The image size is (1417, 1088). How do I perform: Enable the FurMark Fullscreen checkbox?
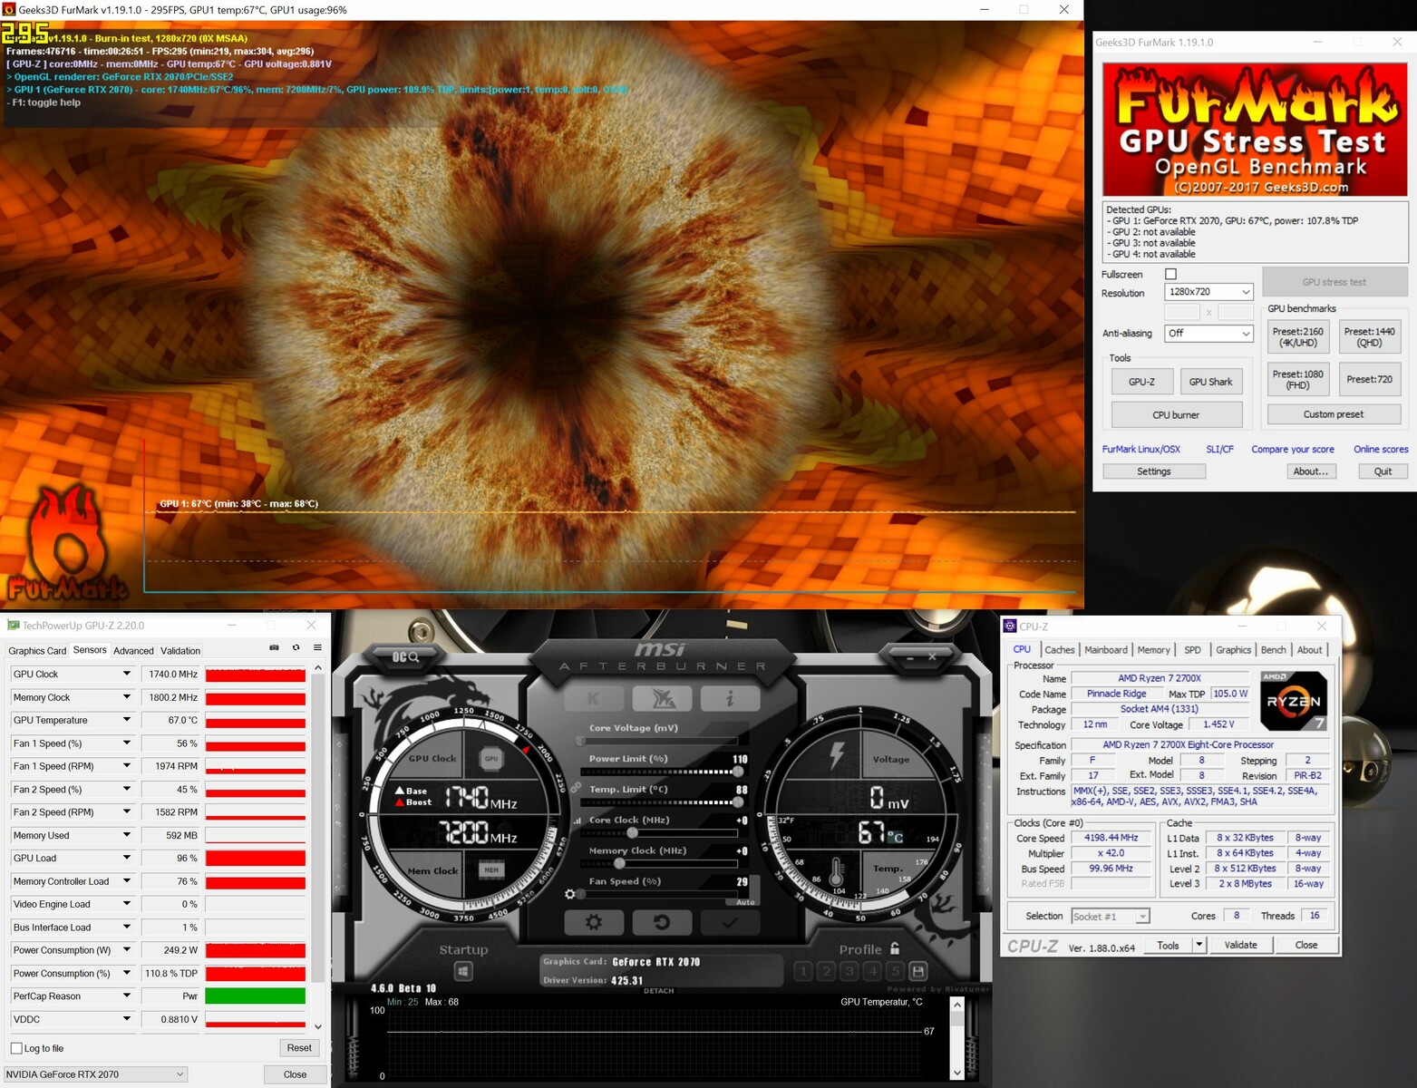(x=1170, y=274)
